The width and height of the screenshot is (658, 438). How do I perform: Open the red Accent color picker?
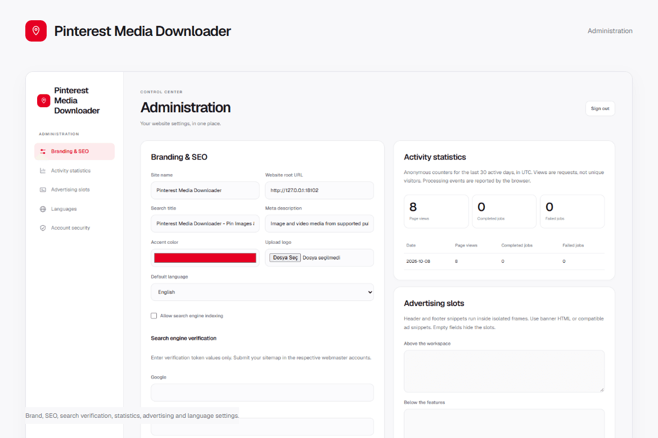click(x=205, y=258)
